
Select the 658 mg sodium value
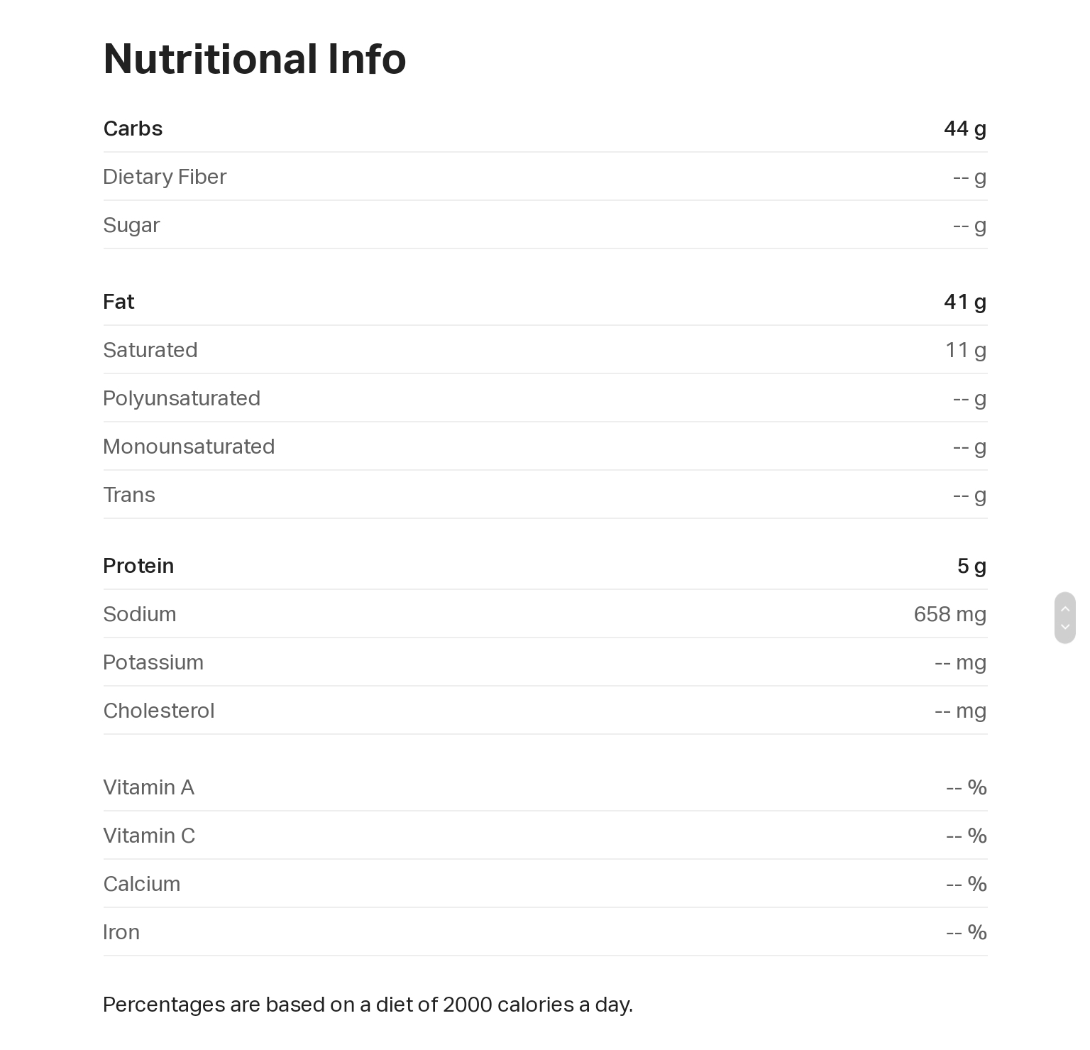click(x=950, y=614)
